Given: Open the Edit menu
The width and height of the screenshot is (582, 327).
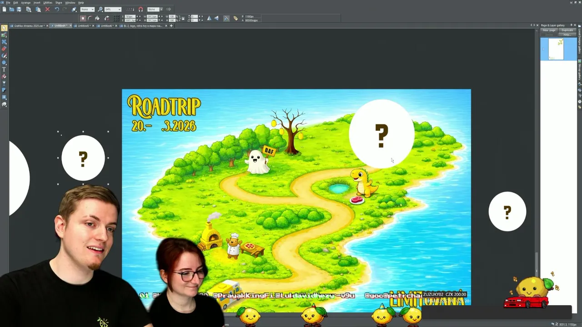Looking at the screenshot, I should click(15, 3).
